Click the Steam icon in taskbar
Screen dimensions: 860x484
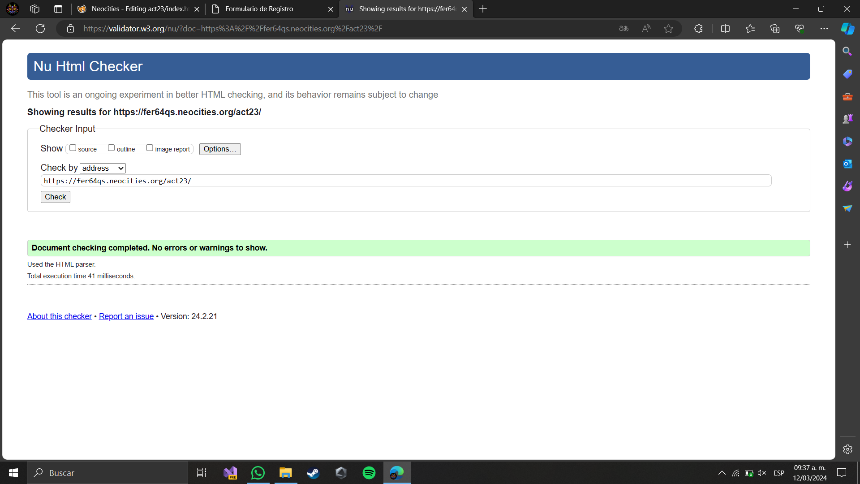(x=313, y=473)
